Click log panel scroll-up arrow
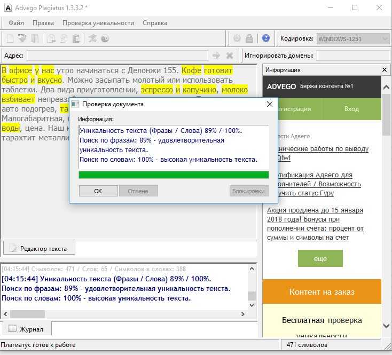Viewport: 392px width, 355px height. click(x=252, y=269)
